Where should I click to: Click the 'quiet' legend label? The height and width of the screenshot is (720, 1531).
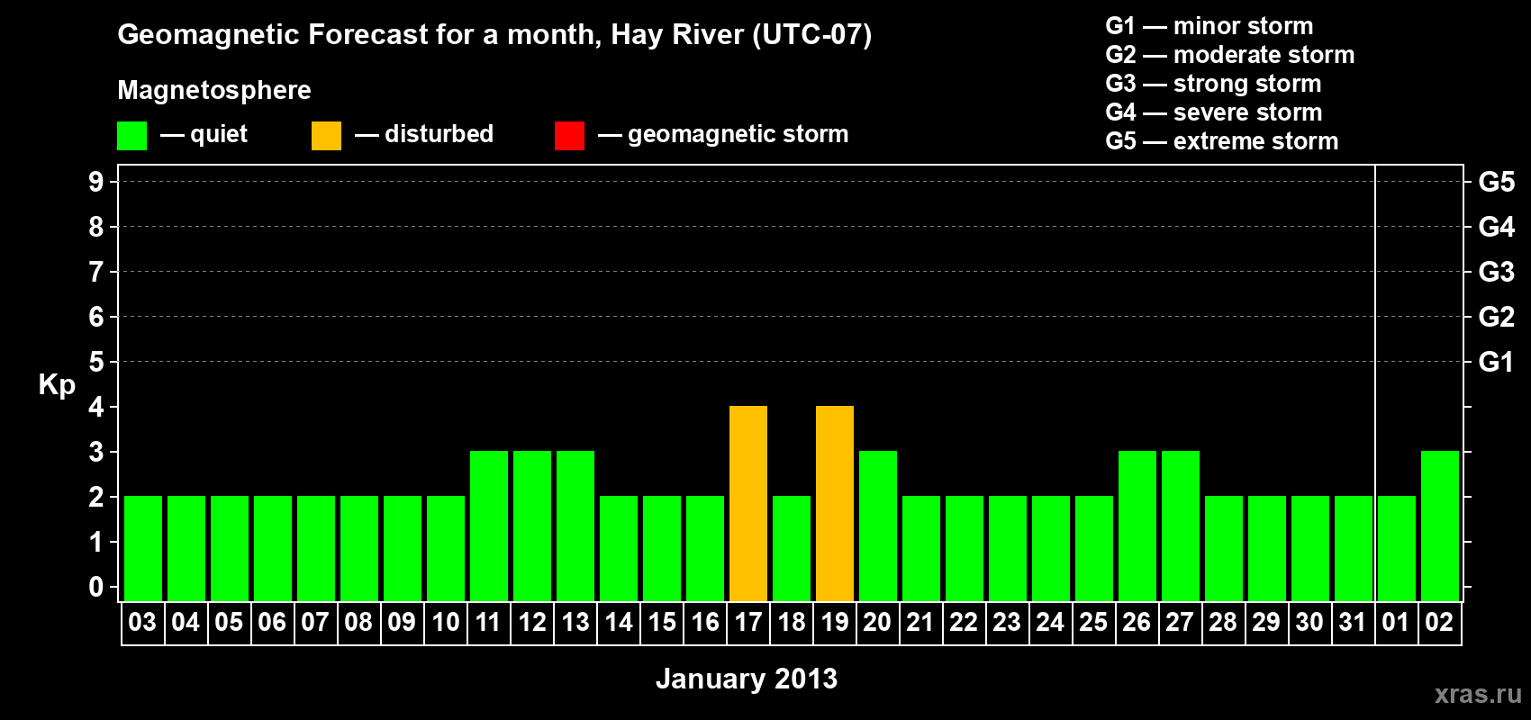tap(219, 134)
